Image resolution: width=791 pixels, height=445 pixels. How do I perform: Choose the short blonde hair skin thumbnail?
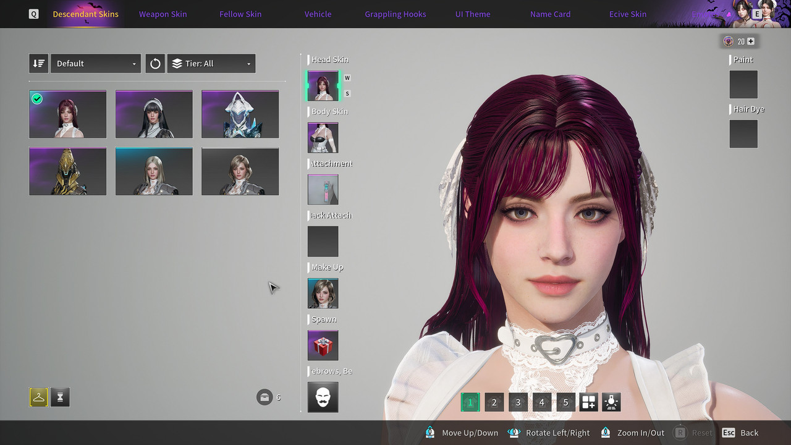(240, 171)
